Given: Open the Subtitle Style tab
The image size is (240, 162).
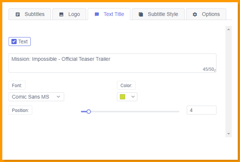Looking at the screenshot, I should coord(158,14).
